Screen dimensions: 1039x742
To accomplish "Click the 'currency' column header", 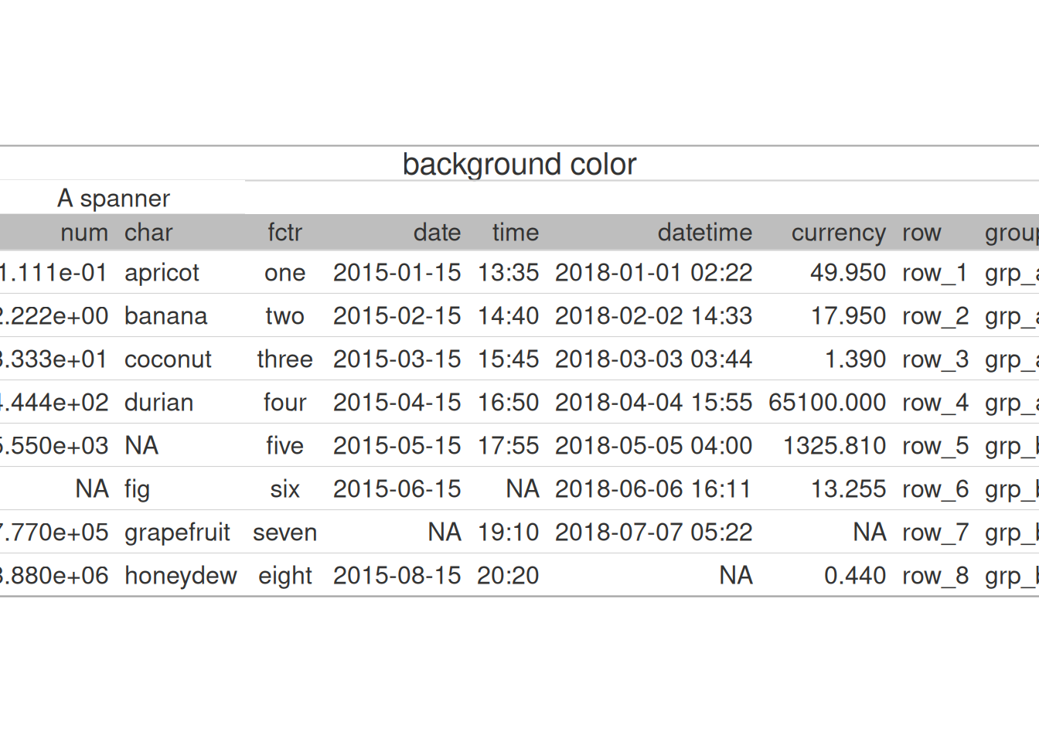I will [x=838, y=233].
